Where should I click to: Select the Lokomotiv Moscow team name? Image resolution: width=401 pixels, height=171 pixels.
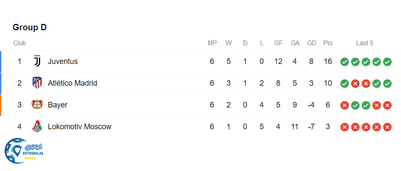pos(79,127)
